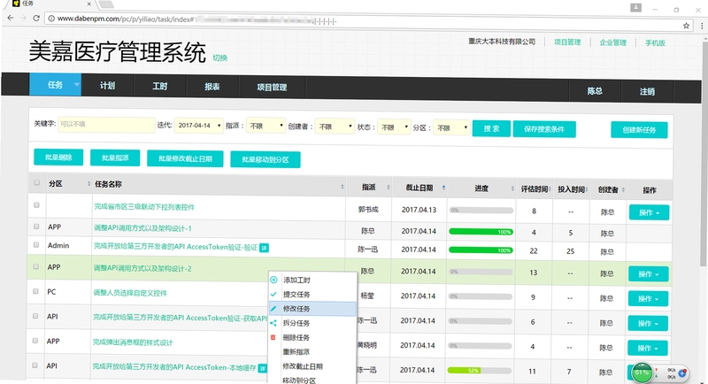Open the 创建者 filter dropdown
708x384 pixels.
tap(335, 127)
